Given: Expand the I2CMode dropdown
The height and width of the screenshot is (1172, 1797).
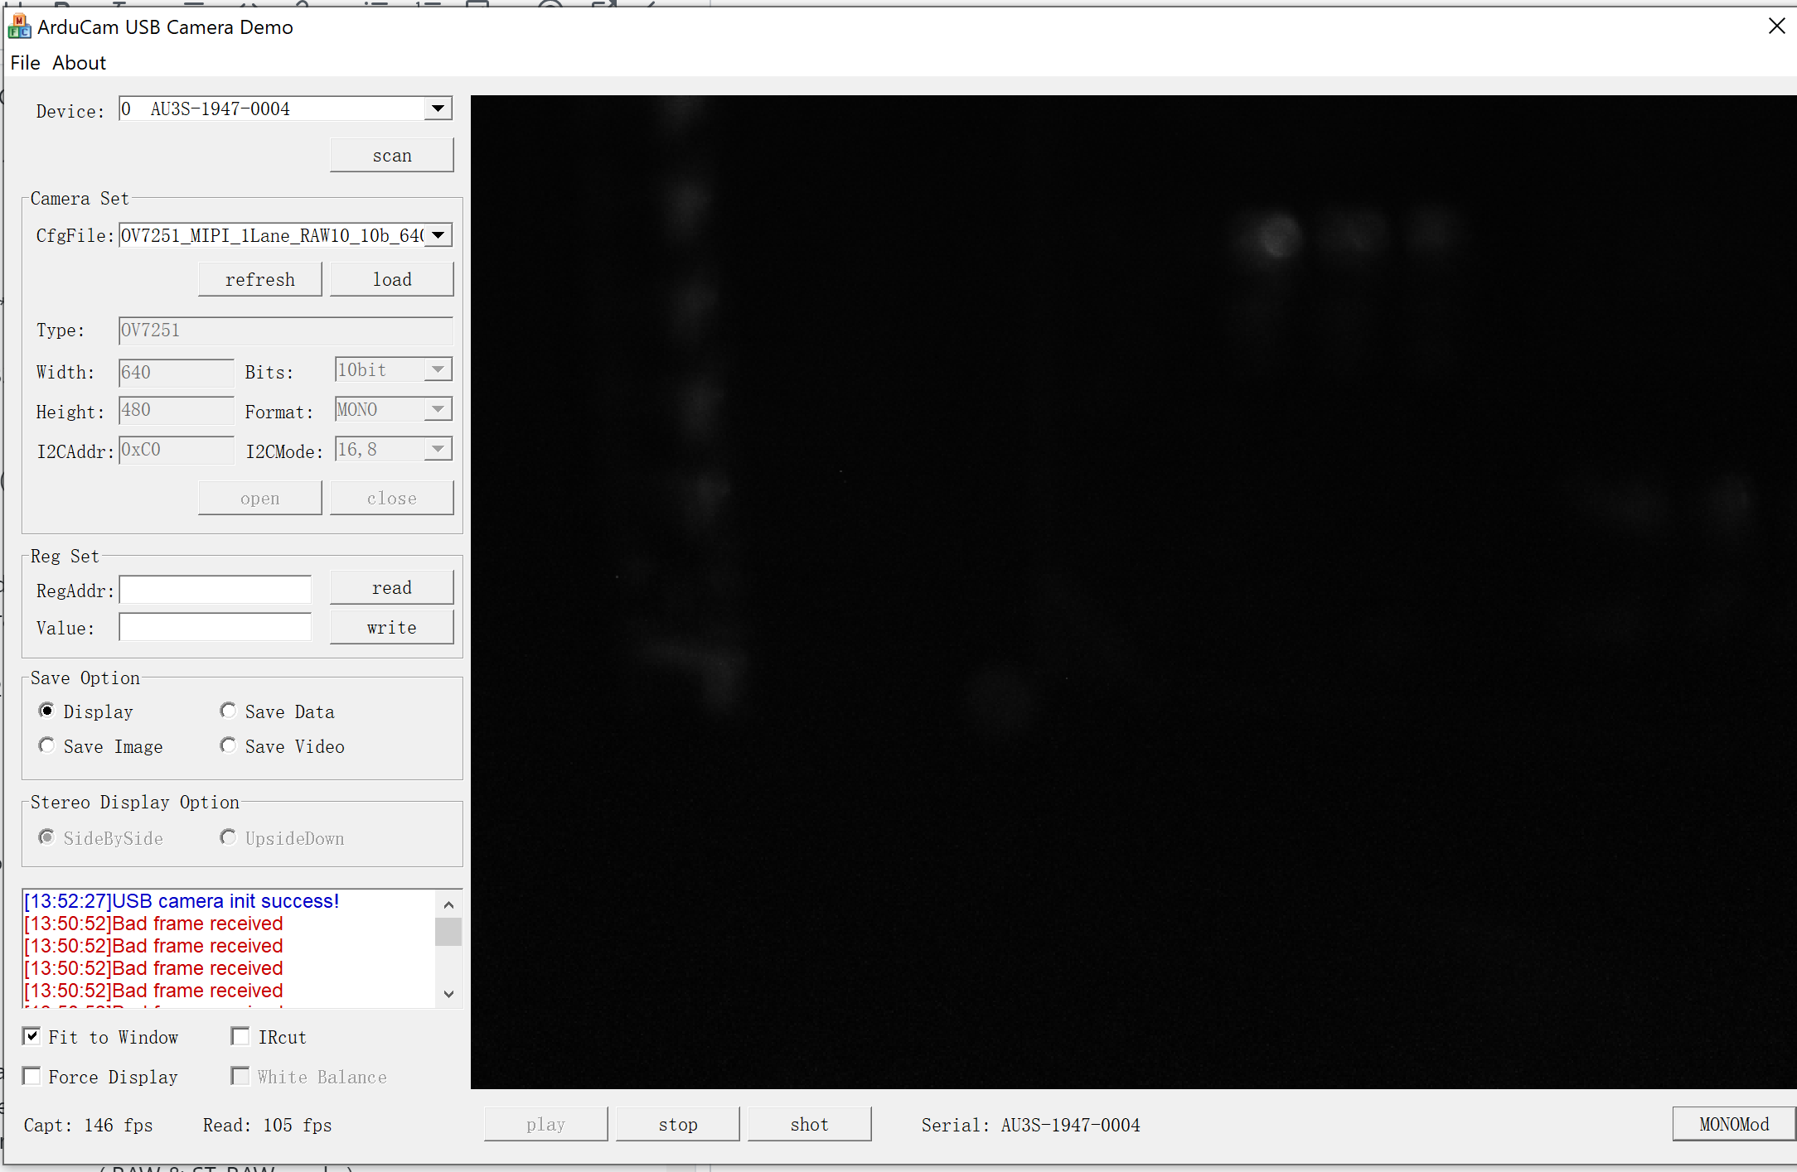Looking at the screenshot, I should point(438,448).
